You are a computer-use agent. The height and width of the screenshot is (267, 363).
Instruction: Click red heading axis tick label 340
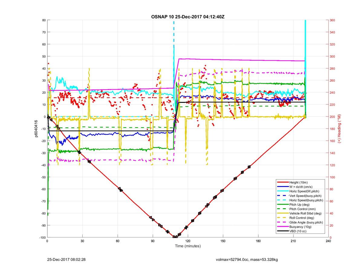[332, 32]
